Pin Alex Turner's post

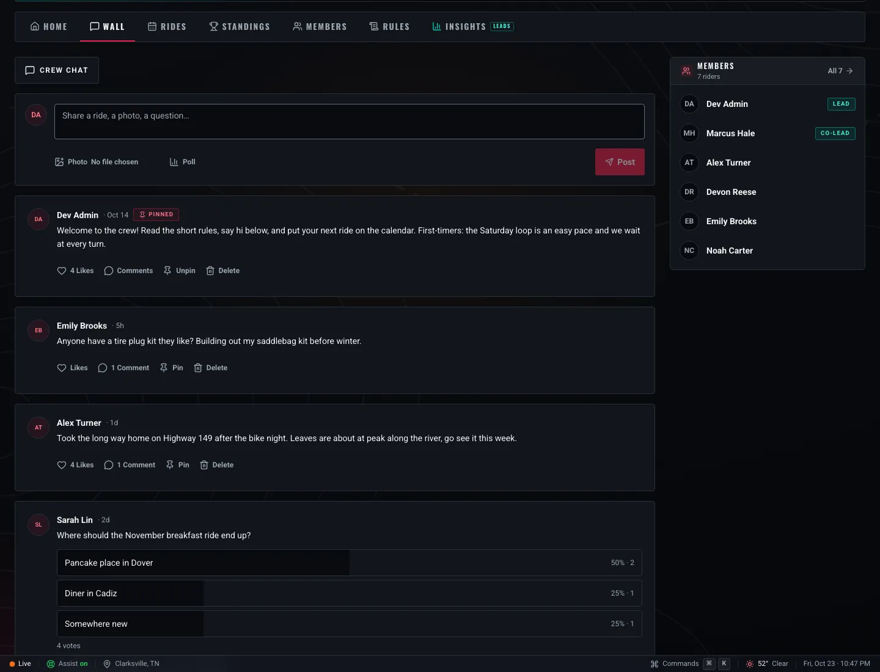pyautogui.click(x=178, y=465)
